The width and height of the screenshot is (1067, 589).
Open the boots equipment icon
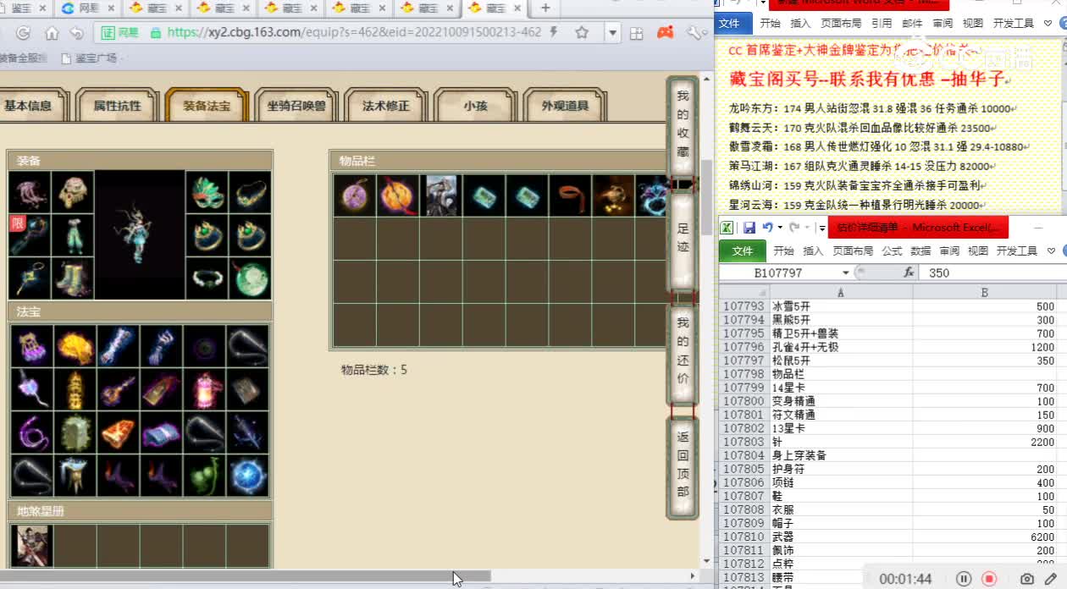click(74, 278)
